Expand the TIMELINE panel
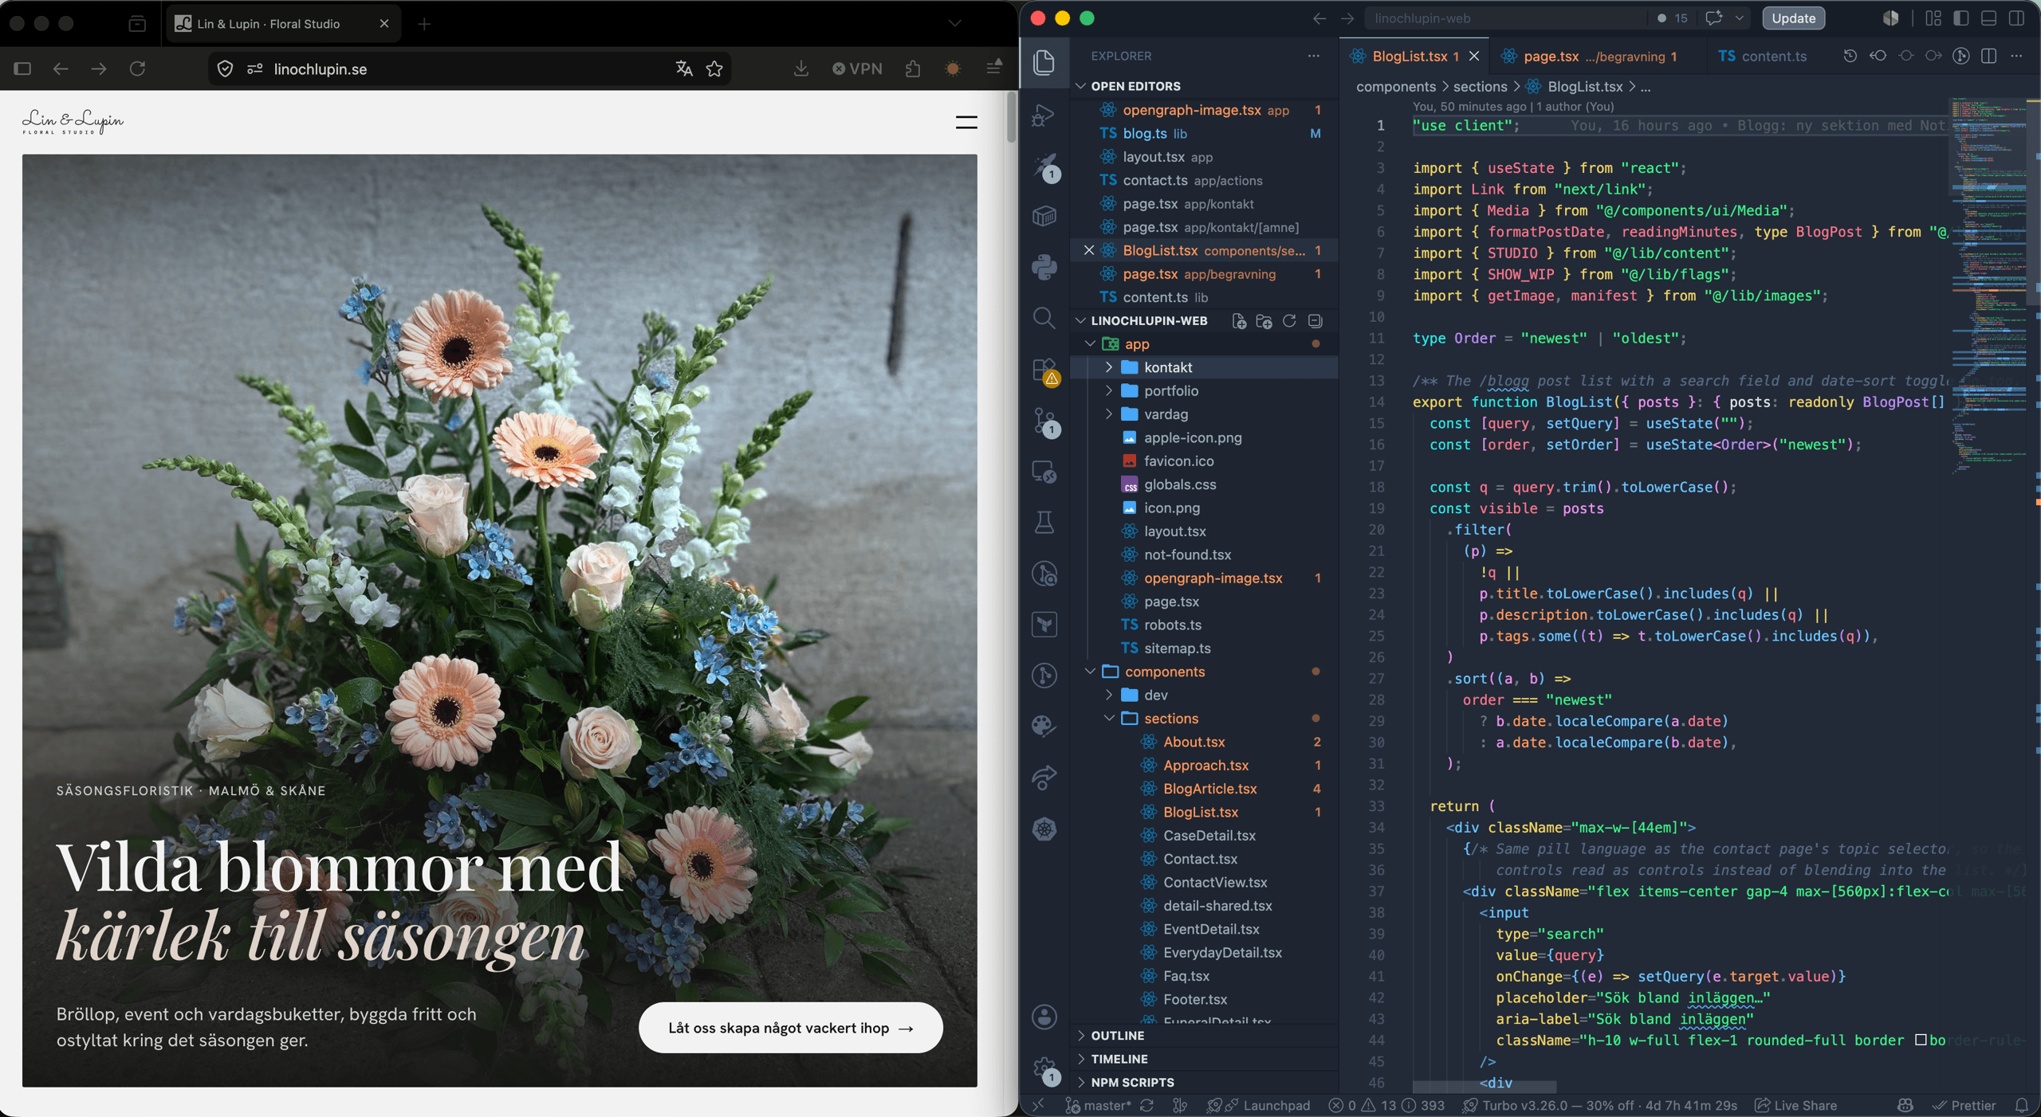This screenshot has height=1117, width=2041. coord(1204,1059)
